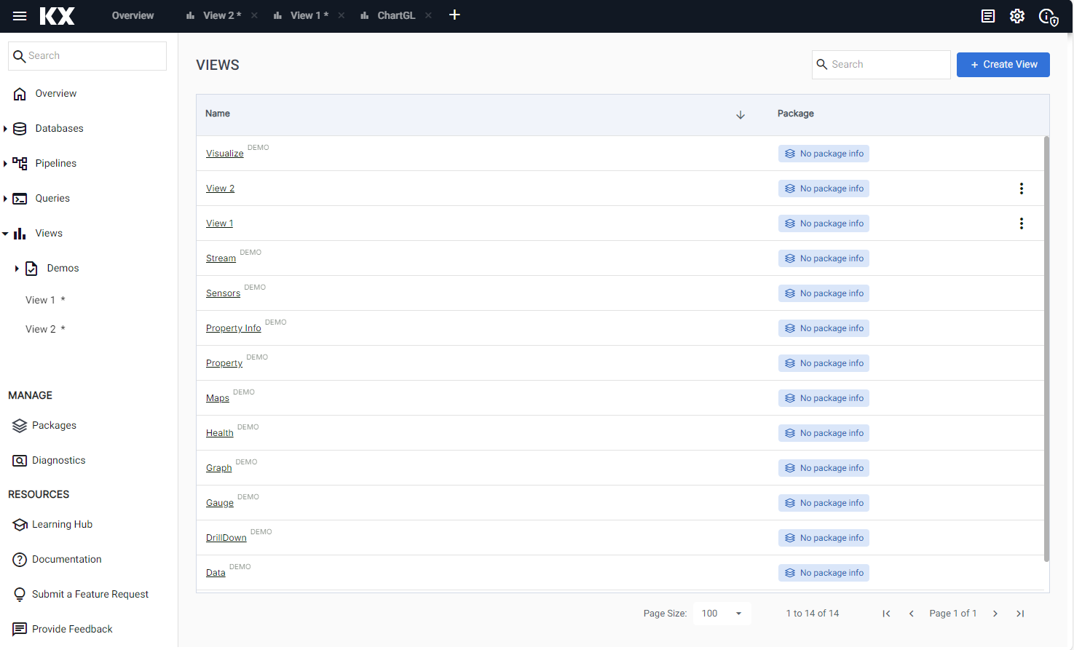Switch to the Overview tab
Viewport: 1074px width, 650px height.
pos(133,15)
